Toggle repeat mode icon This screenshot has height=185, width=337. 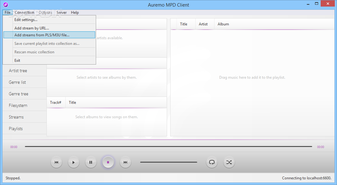click(212, 162)
